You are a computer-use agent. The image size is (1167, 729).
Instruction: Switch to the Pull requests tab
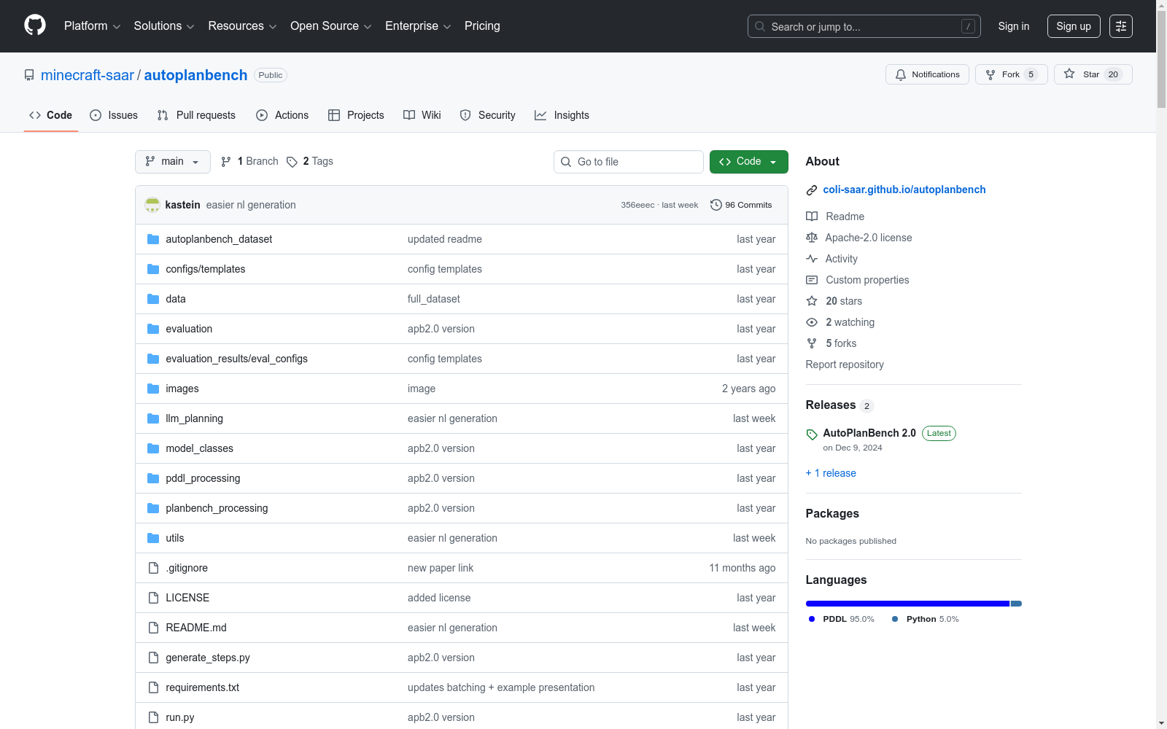click(196, 115)
